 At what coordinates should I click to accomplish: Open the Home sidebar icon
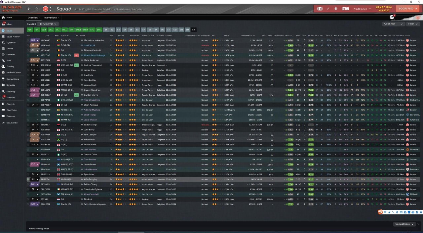coord(3,18)
